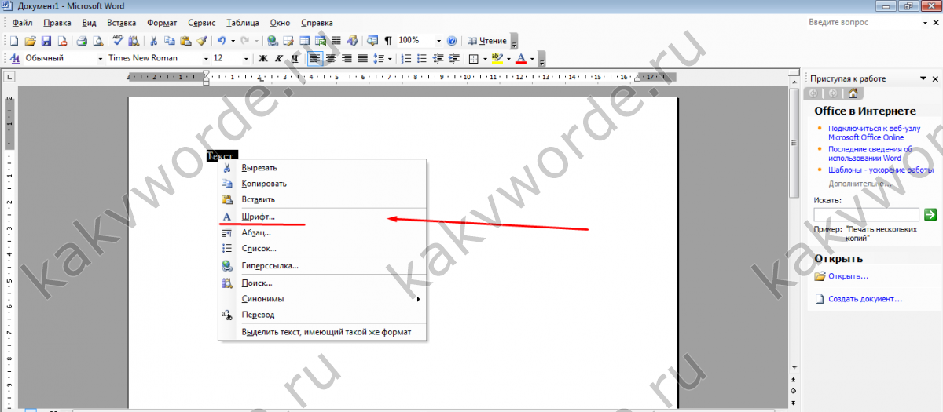Toggle show paragraph marks (¶) button

click(x=388, y=40)
